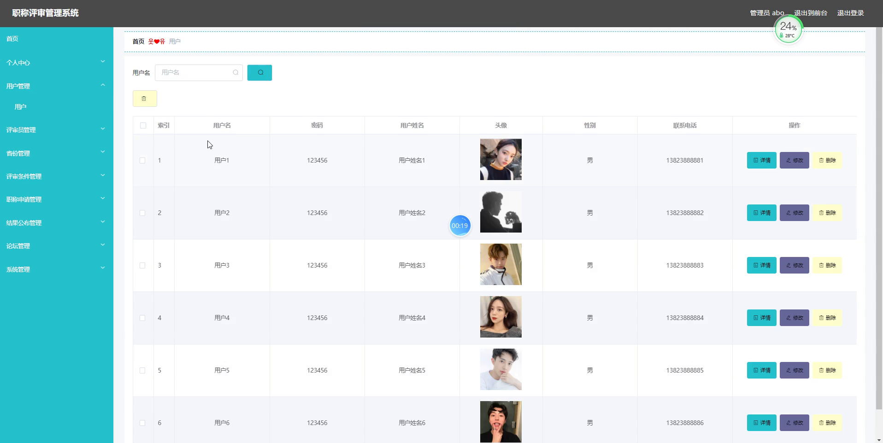
Task: Expand the 系统管理 sidebar menu
Action: 56,269
